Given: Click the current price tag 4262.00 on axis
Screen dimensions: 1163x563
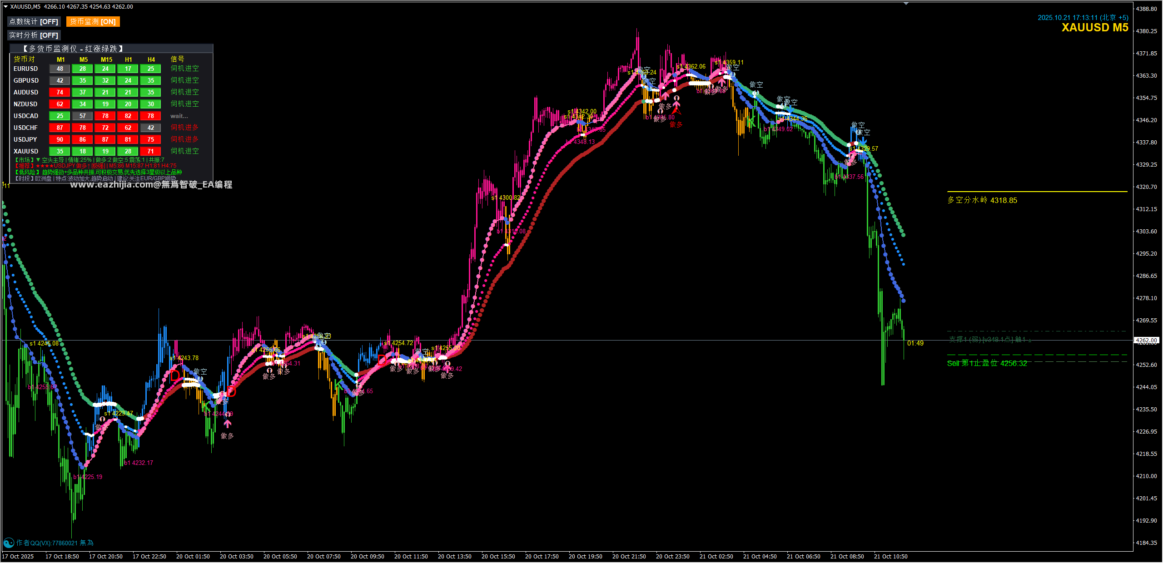Looking at the screenshot, I should point(1147,341).
